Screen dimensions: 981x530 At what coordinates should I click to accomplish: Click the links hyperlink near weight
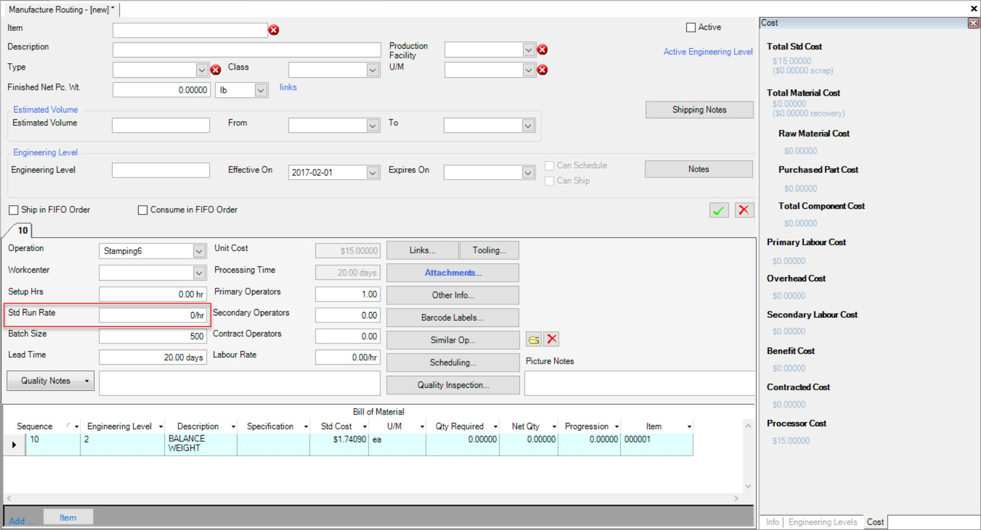click(288, 87)
